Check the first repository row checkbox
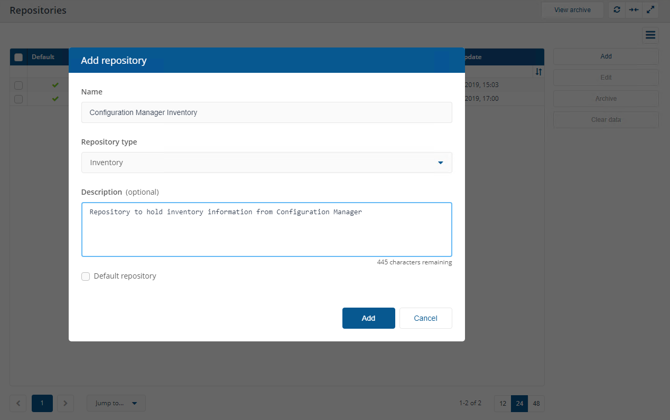This screenshot has width=670, height=420. click(18, 85)
